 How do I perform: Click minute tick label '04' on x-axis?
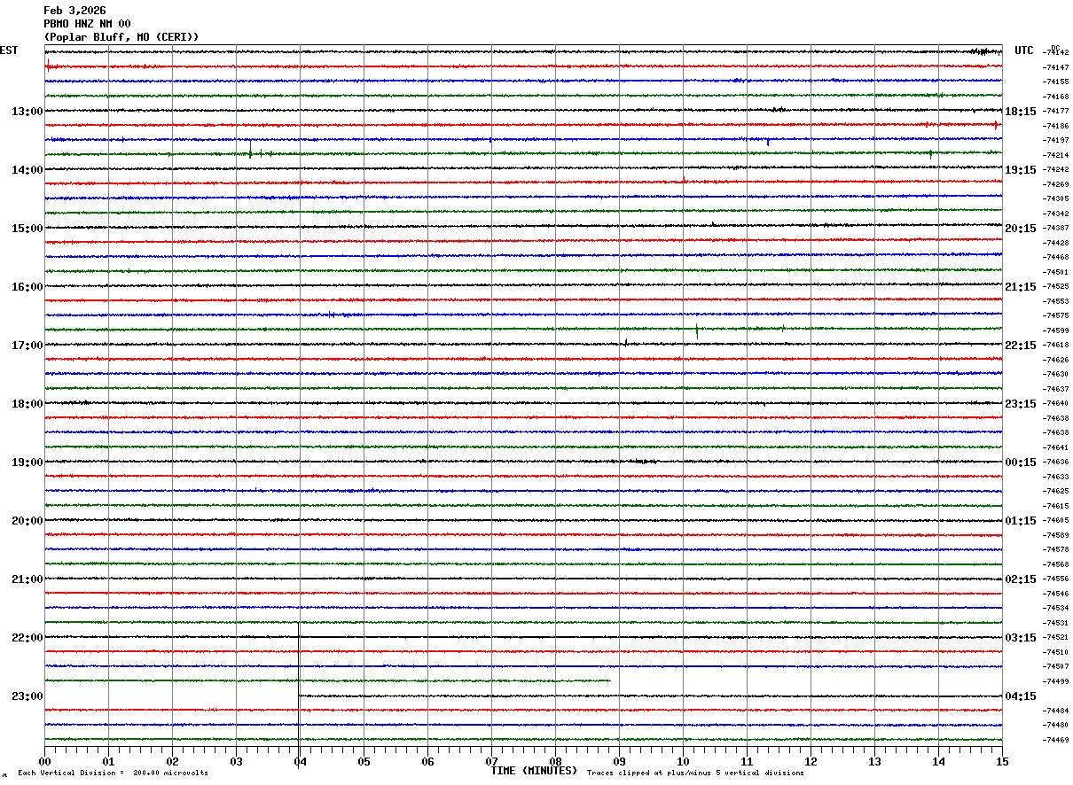300,761
